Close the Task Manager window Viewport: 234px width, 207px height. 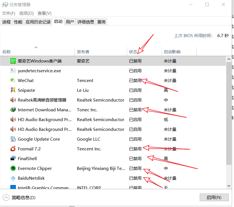tap(223, 4)
